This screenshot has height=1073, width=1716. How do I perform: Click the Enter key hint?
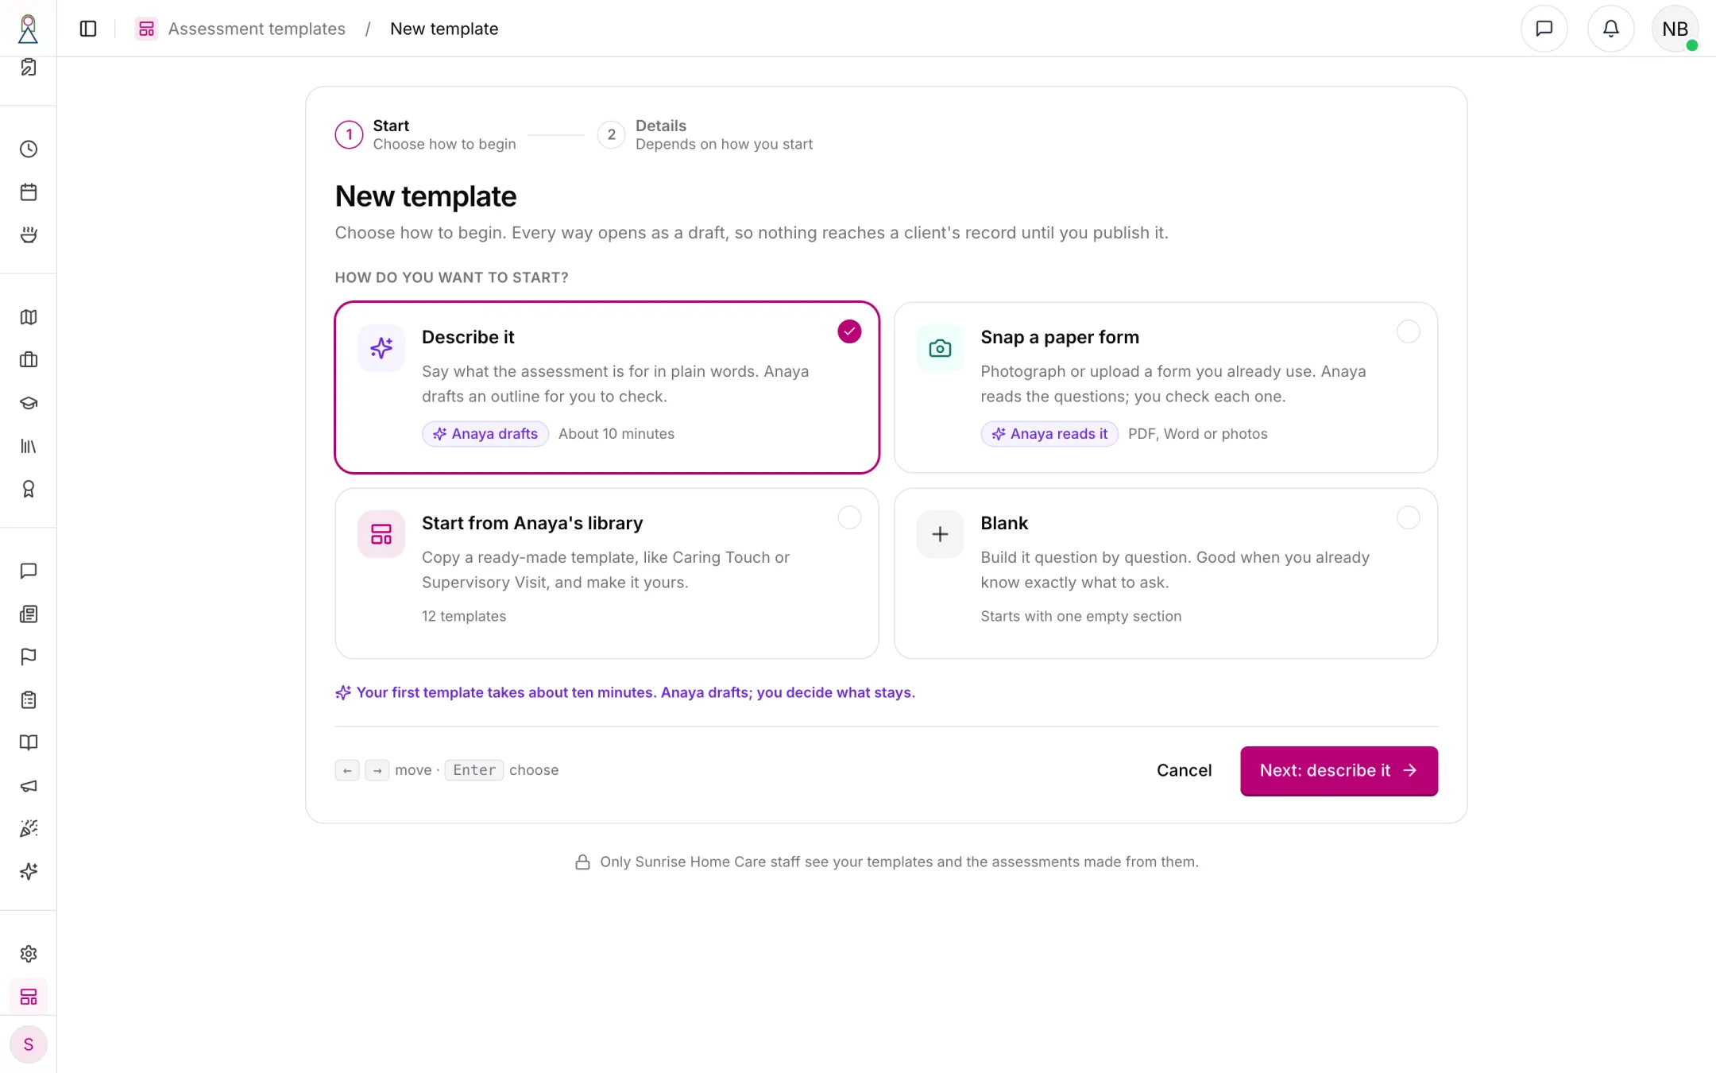pos(473,770)
